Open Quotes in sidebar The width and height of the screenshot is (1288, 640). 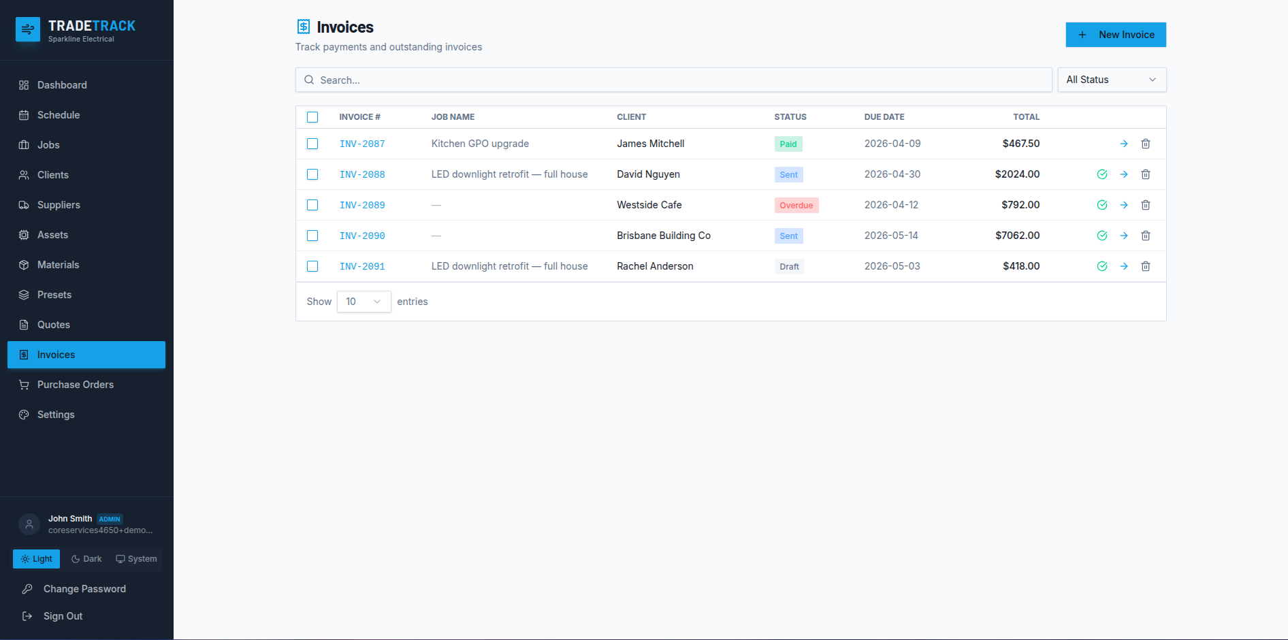[x=86, y=325]
